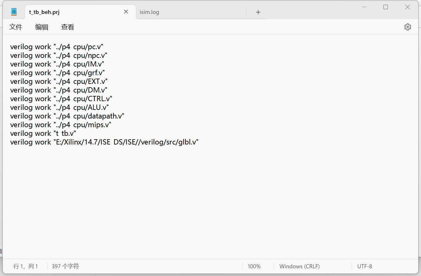Screen dimensions: 421x276
Task: Click the line containing IM.v
Action: [x=57, y=64]
